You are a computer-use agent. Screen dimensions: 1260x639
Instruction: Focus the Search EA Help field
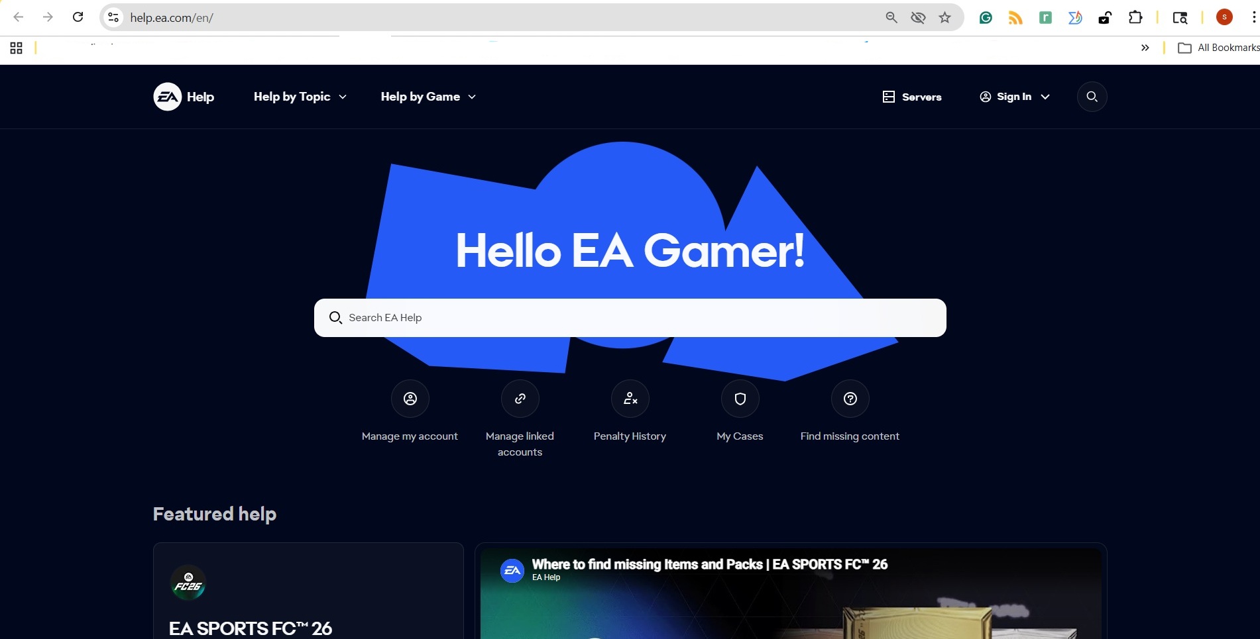630,318
